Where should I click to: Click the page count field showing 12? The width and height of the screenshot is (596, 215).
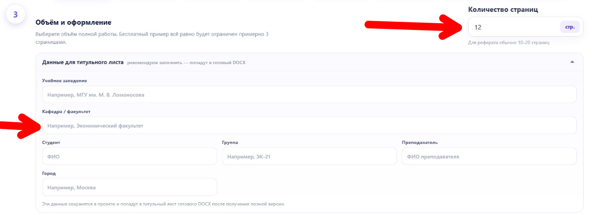tap(525, 27)
